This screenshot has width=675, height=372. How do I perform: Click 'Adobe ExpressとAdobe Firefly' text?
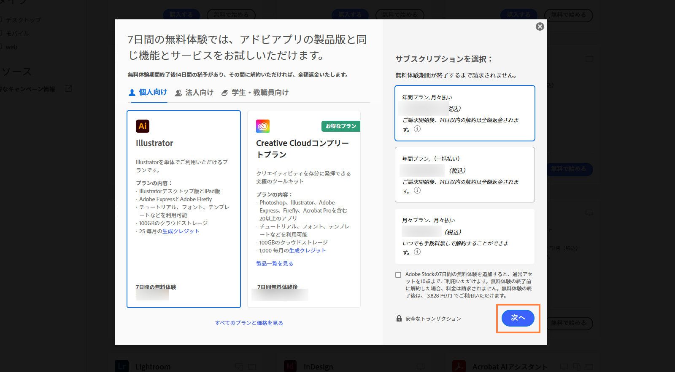175,199
